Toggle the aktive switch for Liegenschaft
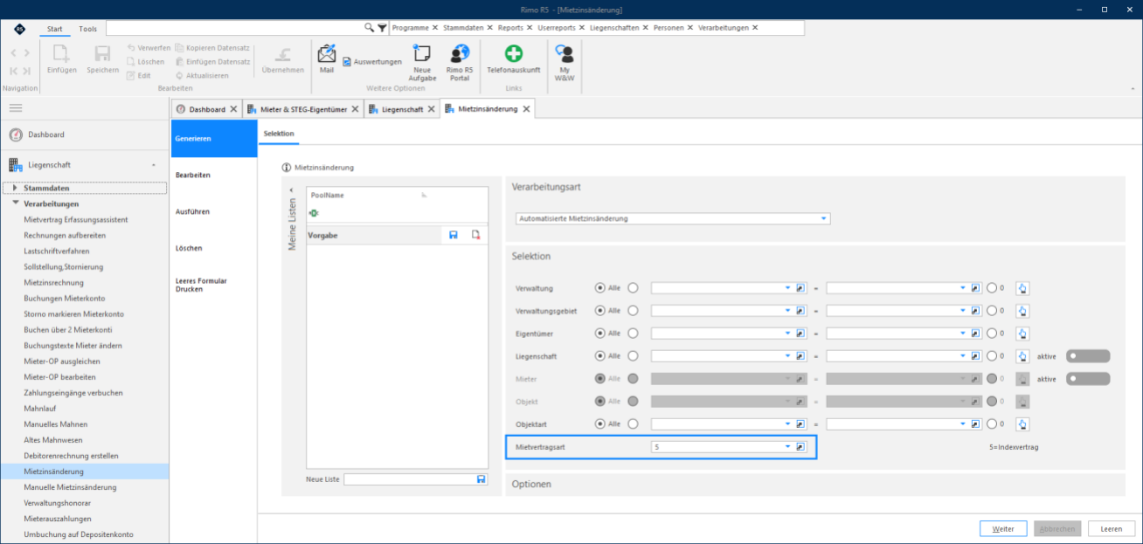Image resolution: width=1143 pixels, height=544 pixels. [x=1088, y=355]
